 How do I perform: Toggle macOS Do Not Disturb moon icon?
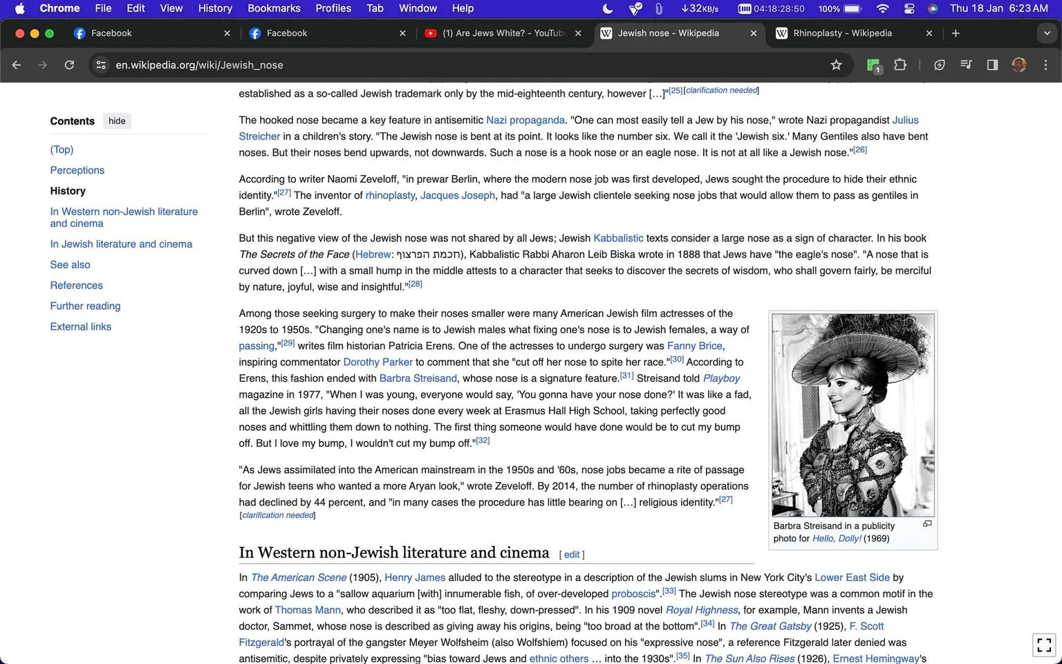pos(607,8)
